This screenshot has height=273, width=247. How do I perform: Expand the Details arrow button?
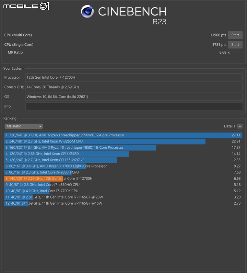click(x=240, y=126)
